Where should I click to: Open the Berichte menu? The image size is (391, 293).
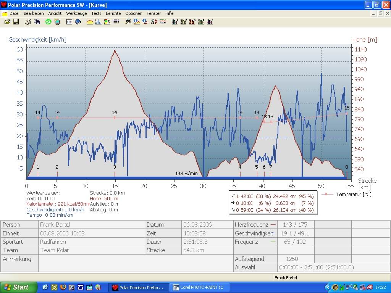113,13
